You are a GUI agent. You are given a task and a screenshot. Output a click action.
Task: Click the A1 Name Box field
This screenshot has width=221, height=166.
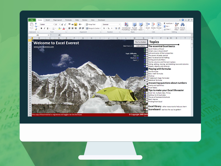point(39,35)
